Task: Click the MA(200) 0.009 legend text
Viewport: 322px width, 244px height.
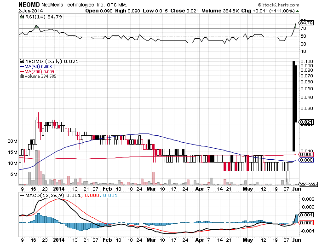Action: pyautogui.click(x=39, y=71)
